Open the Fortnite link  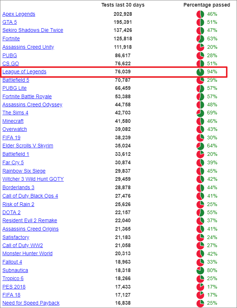pos(11,39)
